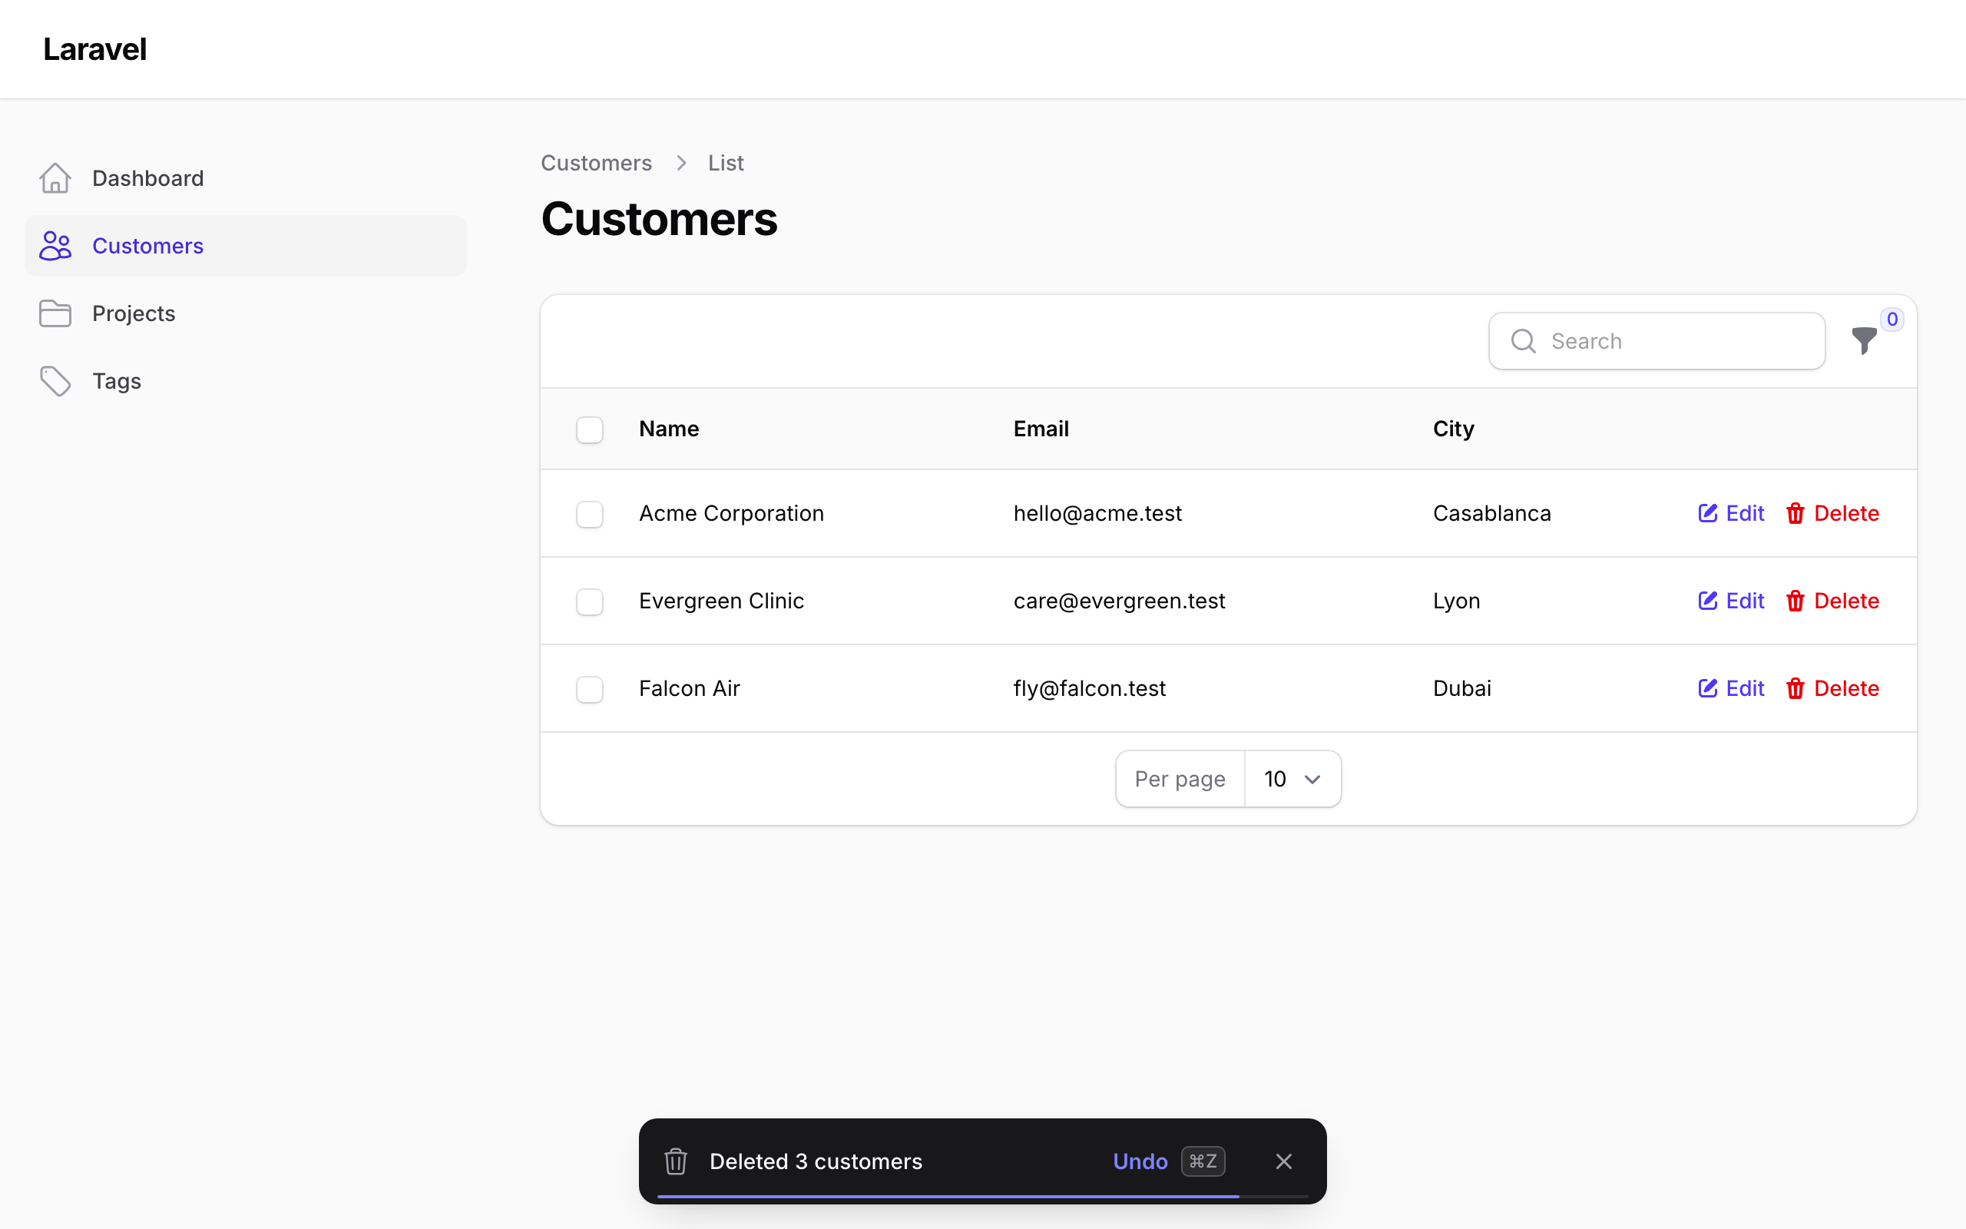Open the Per page dropdown showing 10
Viewport: 1966px width, 1229px height.
click(x=1292, y=779)
